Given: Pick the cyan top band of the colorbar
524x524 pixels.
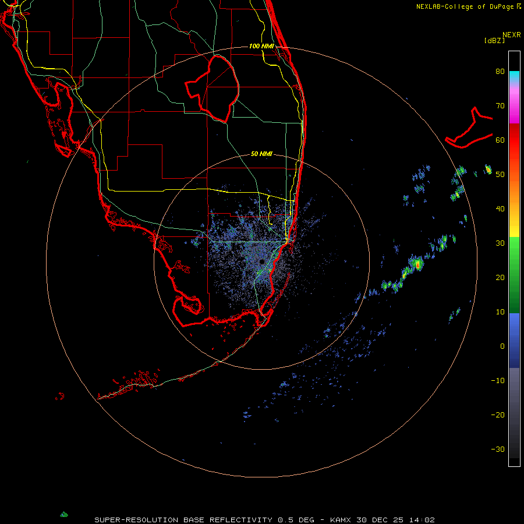Looking at the screenshot, I should point(514,77).
